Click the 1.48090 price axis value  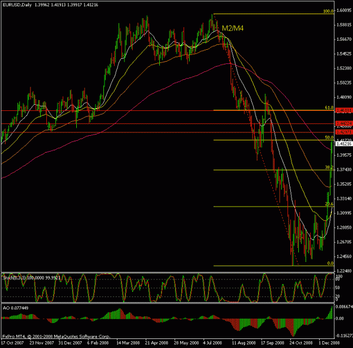coord(344,97)
